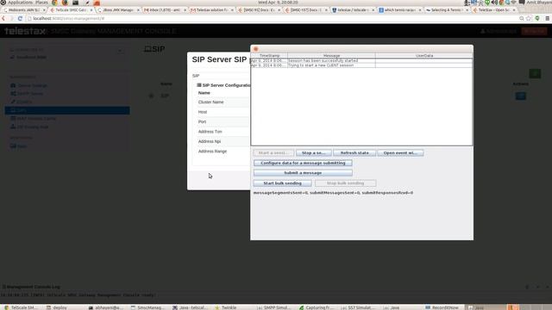
Task: Click the Stats sidebar item icon
Action: tap(13, 146)
